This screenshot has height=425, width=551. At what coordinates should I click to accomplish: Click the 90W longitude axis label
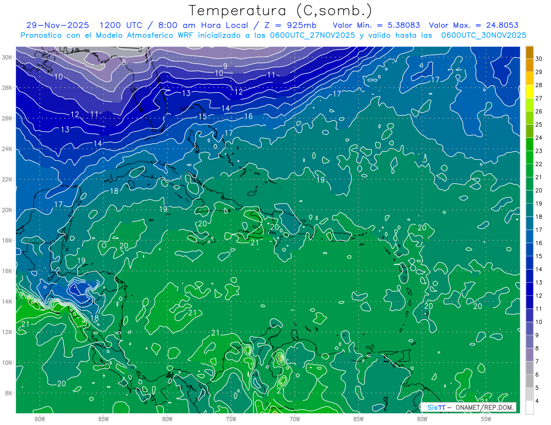[x=39, y=419]
